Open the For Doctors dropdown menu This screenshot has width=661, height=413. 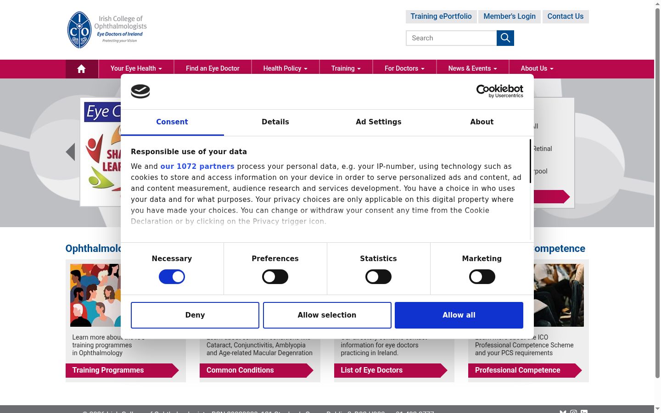pos(404,69)
